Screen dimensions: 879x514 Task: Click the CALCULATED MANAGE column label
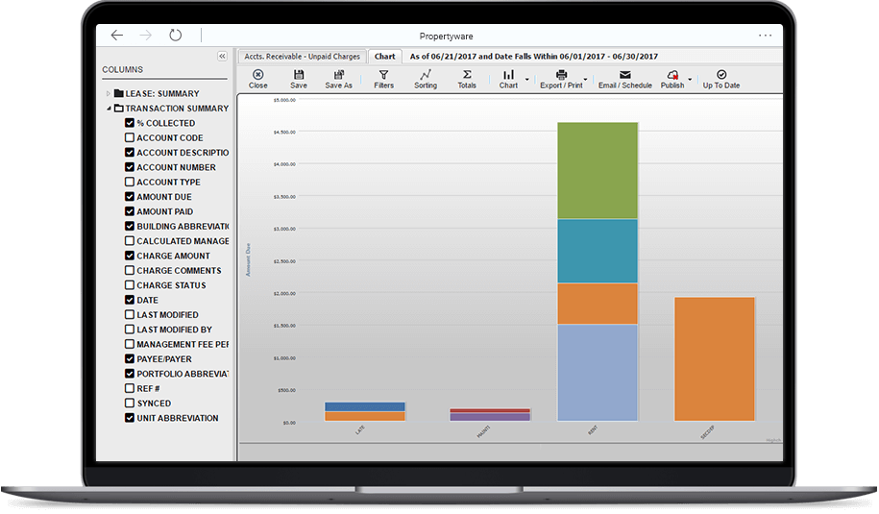coord(183,241)
